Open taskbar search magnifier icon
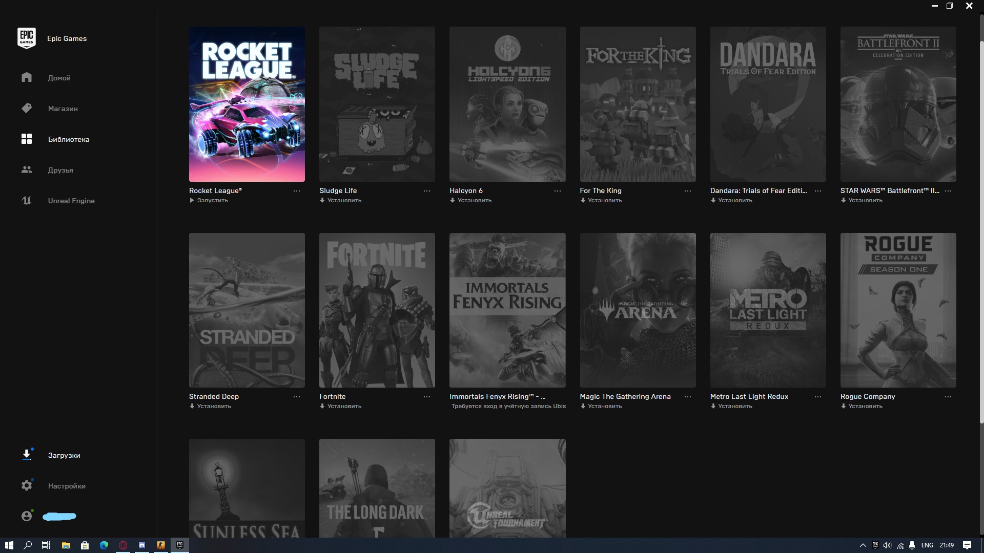This screenshot has height=553, width=984. coord(28,545)
